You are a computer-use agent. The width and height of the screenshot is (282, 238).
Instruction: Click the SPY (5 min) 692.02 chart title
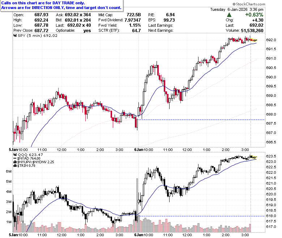click(x=38, y=35)
